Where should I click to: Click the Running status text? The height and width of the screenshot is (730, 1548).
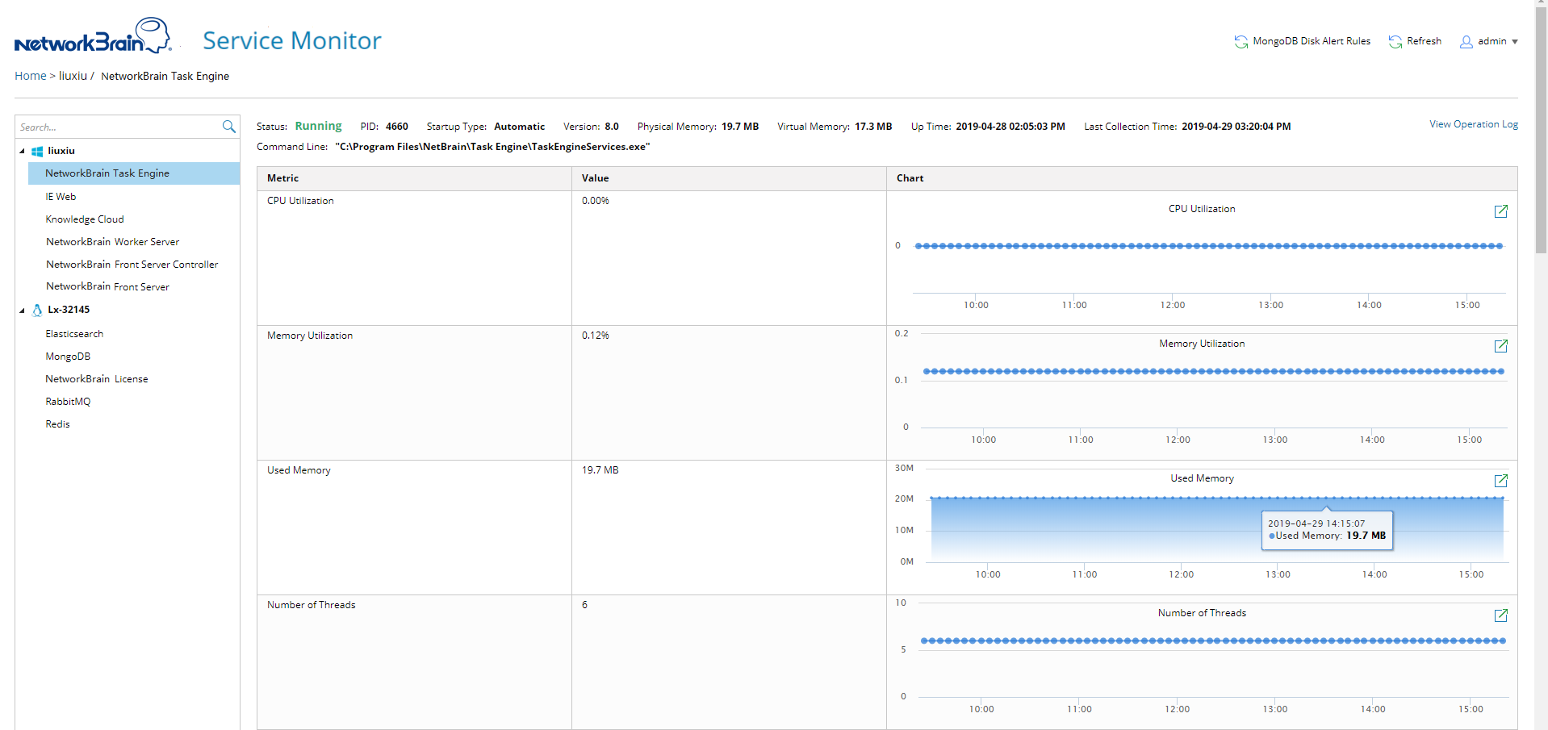tap(318, 126)
